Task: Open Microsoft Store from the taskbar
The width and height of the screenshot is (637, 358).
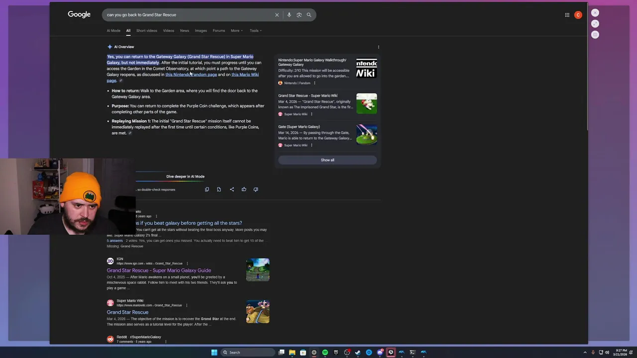Action: coord(303,353)
